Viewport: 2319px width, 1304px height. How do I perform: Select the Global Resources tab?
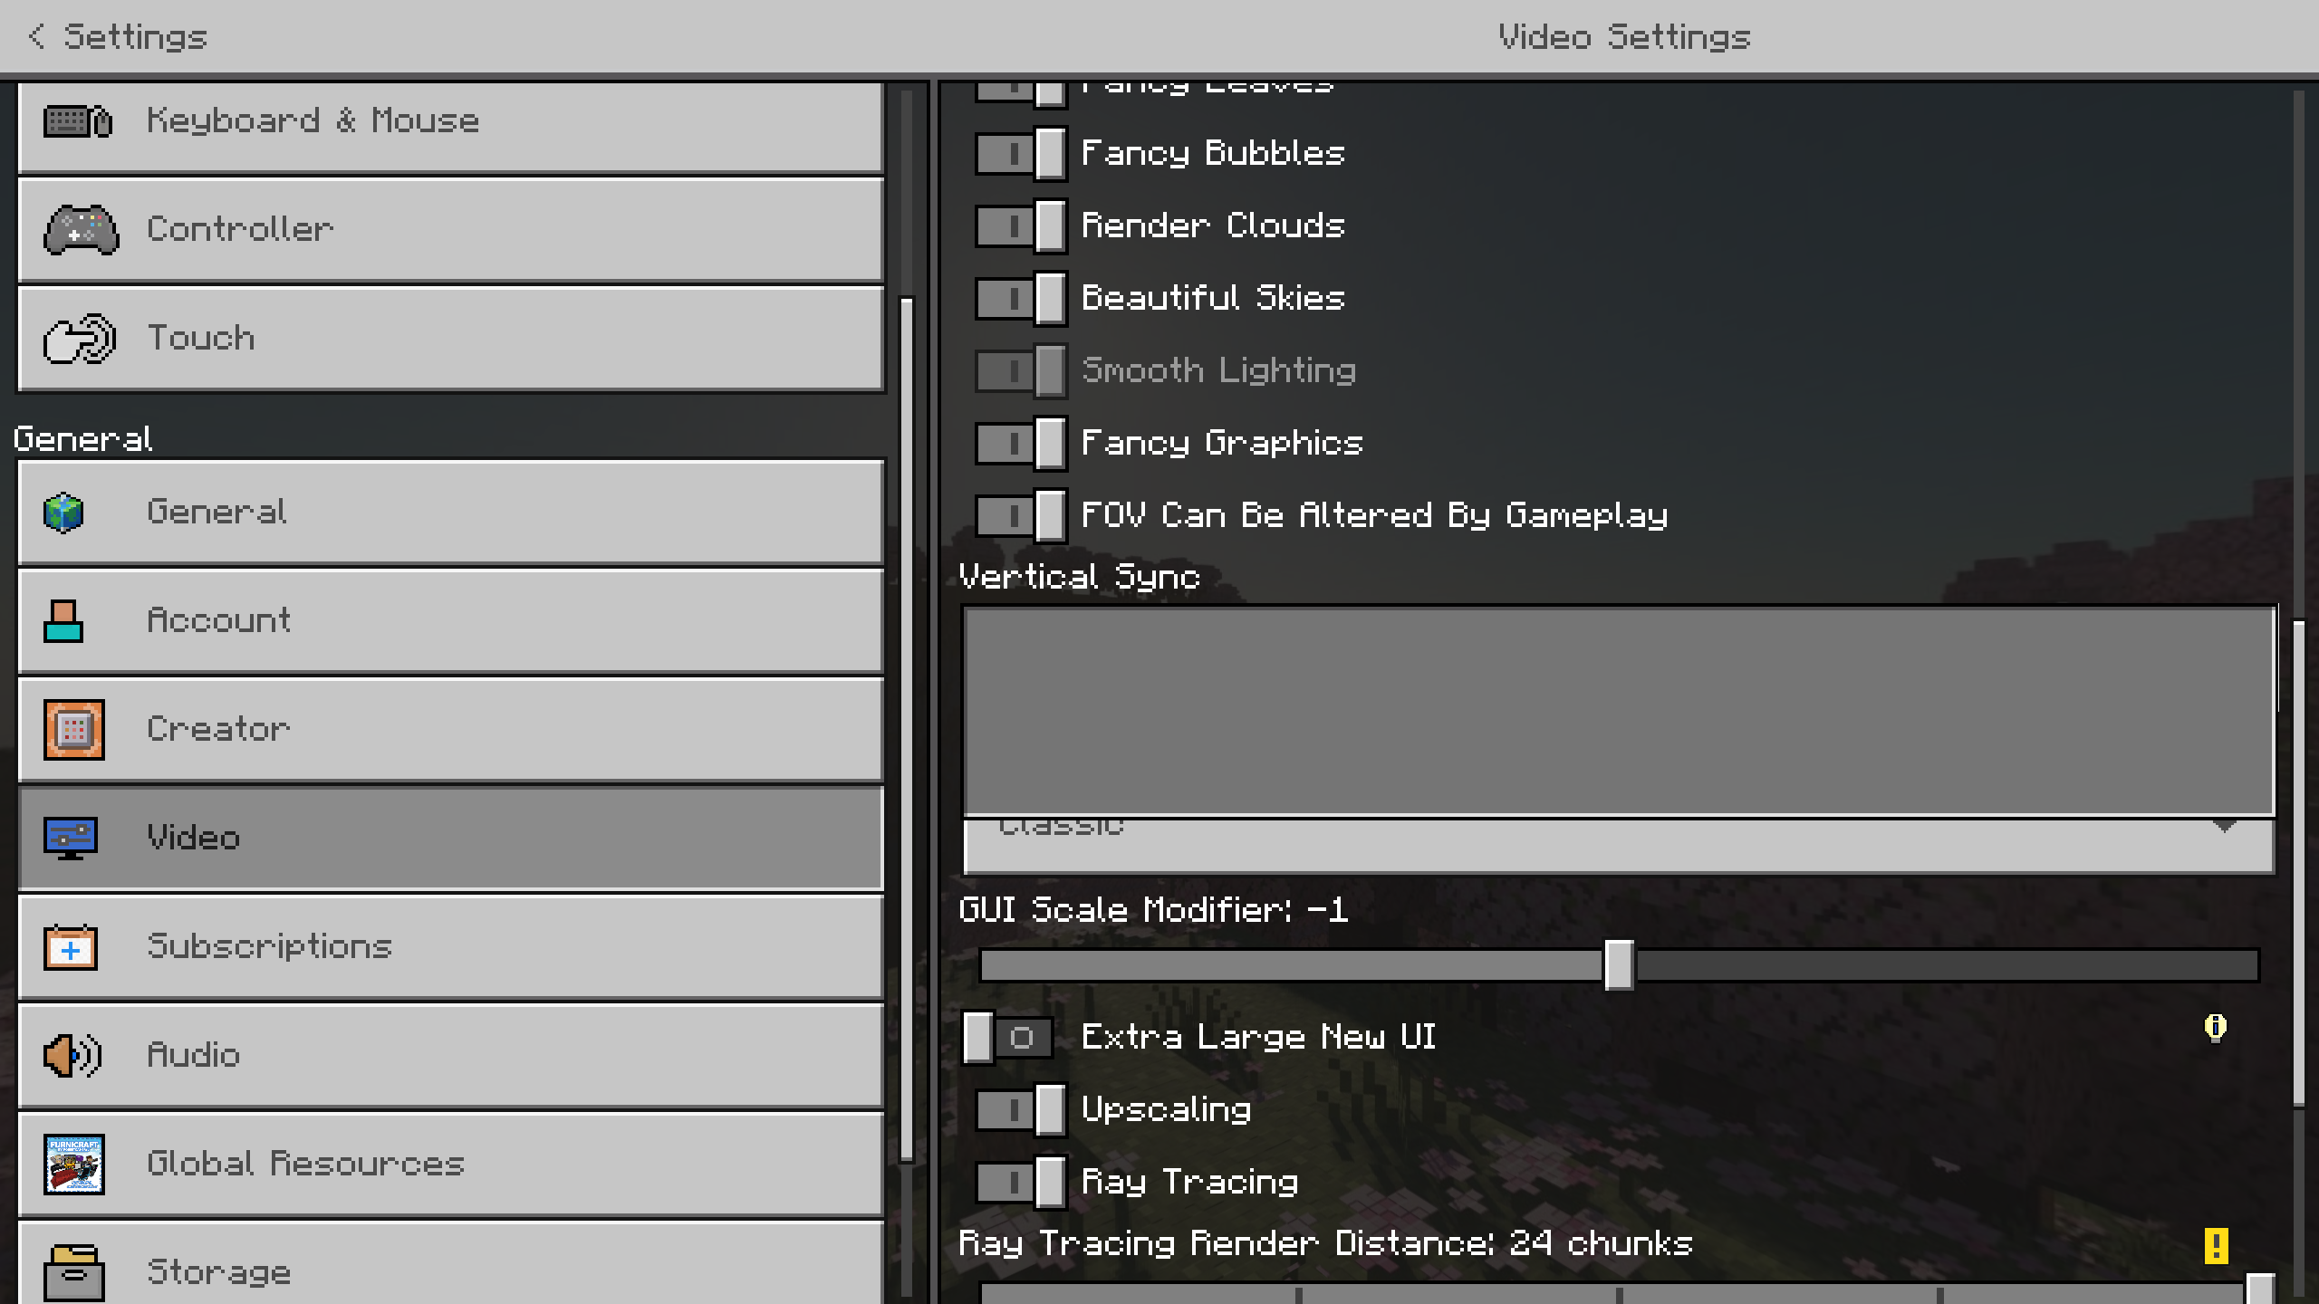click(x=450, y=1165)
